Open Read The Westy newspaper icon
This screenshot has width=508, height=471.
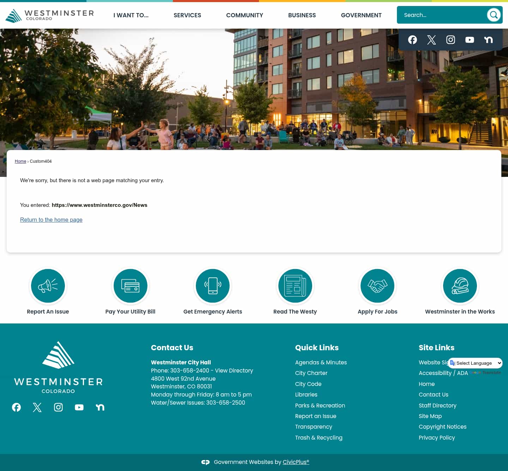pyautogui.click(x=295, y=286)
